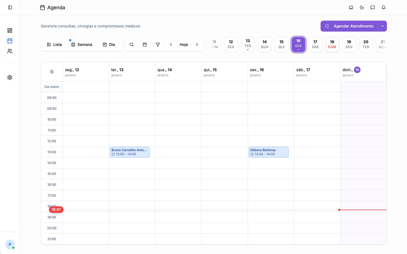Viewport: 407px width, 254px height.
Task: Switch to the Dia view tab
Action: point(109,44)
